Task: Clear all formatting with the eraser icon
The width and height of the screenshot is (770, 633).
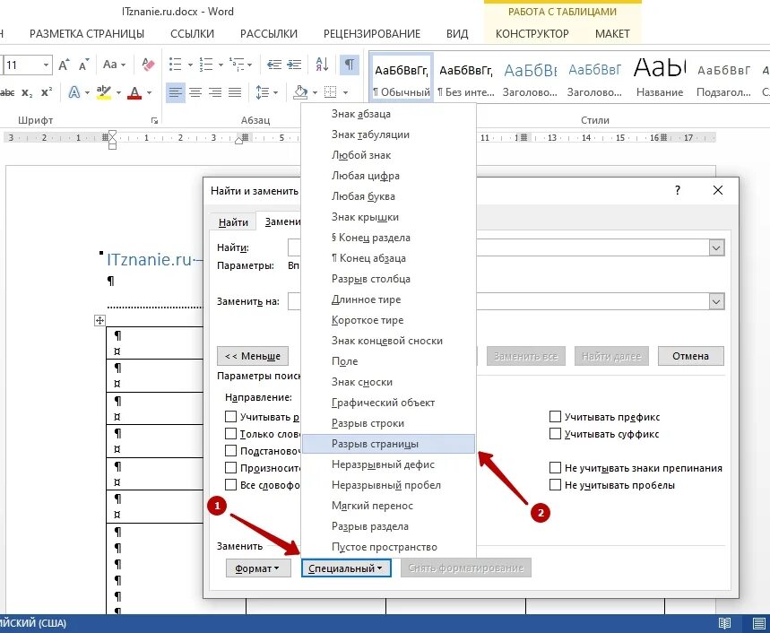Action: point(148,65)
